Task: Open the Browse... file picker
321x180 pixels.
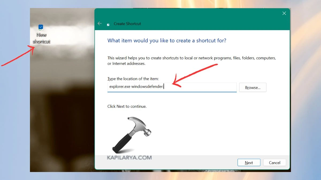Action: (x=253, y=87)
